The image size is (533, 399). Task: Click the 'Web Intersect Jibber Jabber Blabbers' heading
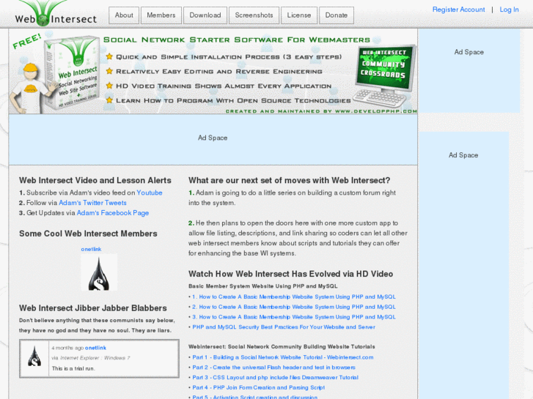point(93,308)
